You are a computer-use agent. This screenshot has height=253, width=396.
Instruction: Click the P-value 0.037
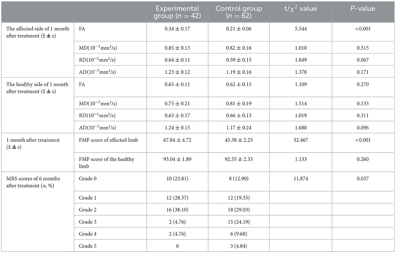point(363,179)
